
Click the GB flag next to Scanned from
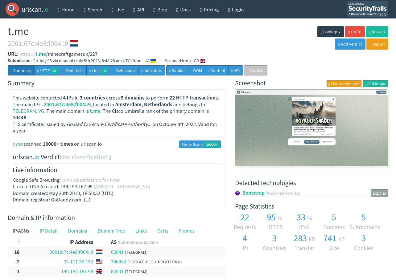[203, 61]
